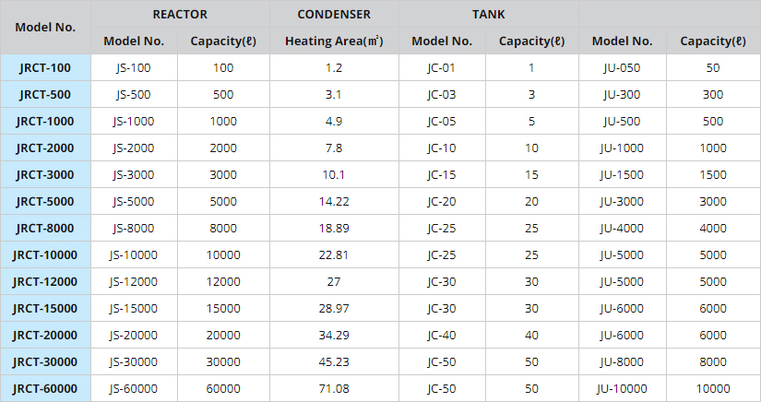Click the JC-40 tank model cell

click(x=442, y=335)
